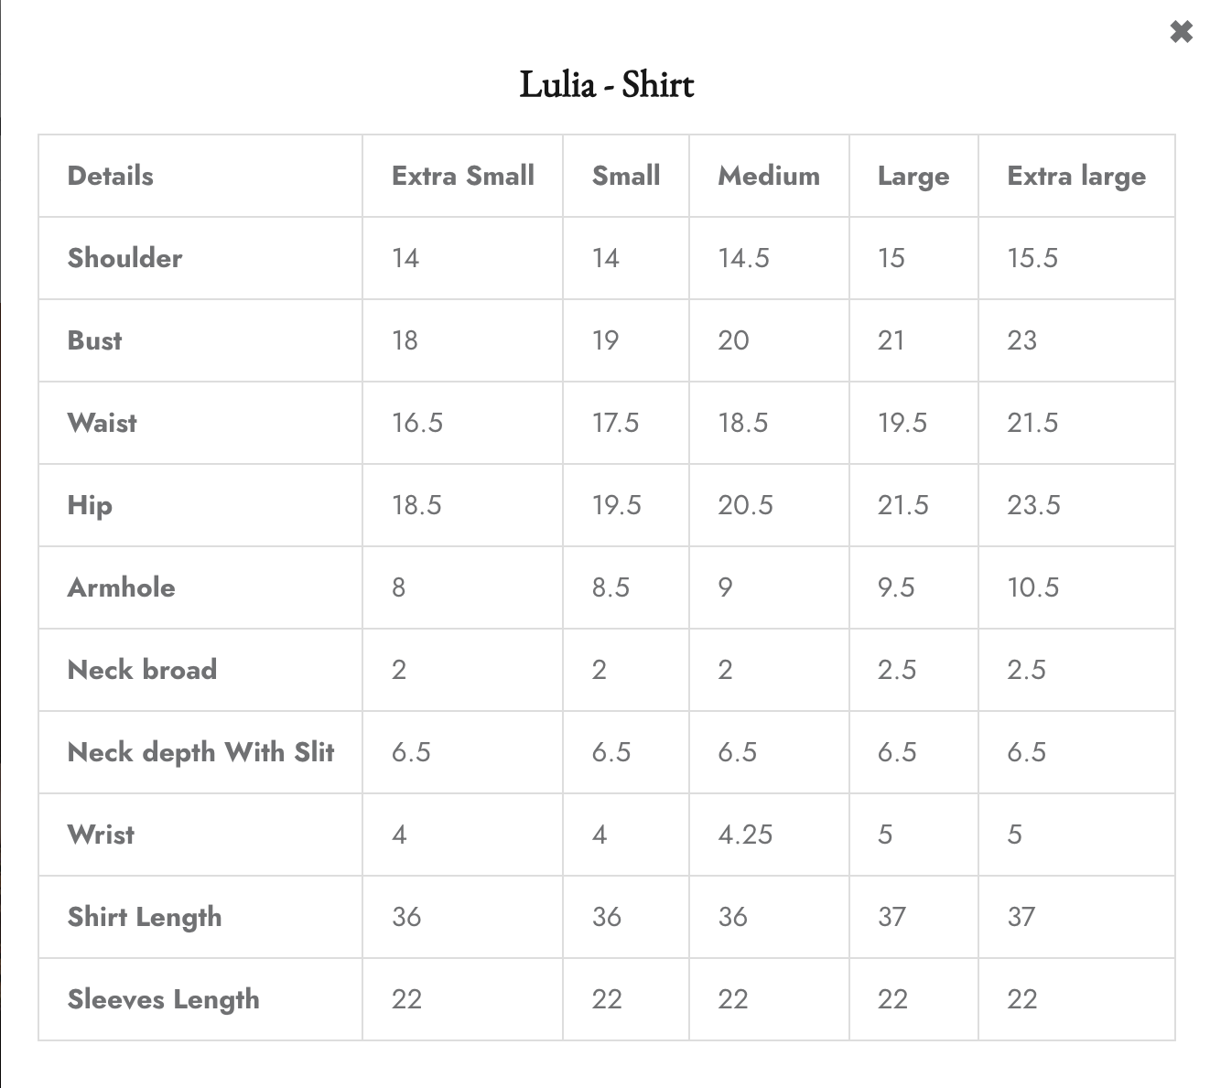Click the Neck depth With Slit label
Screen dimensions: 1210x1088
pyautogui.click(x=200, y=752)
